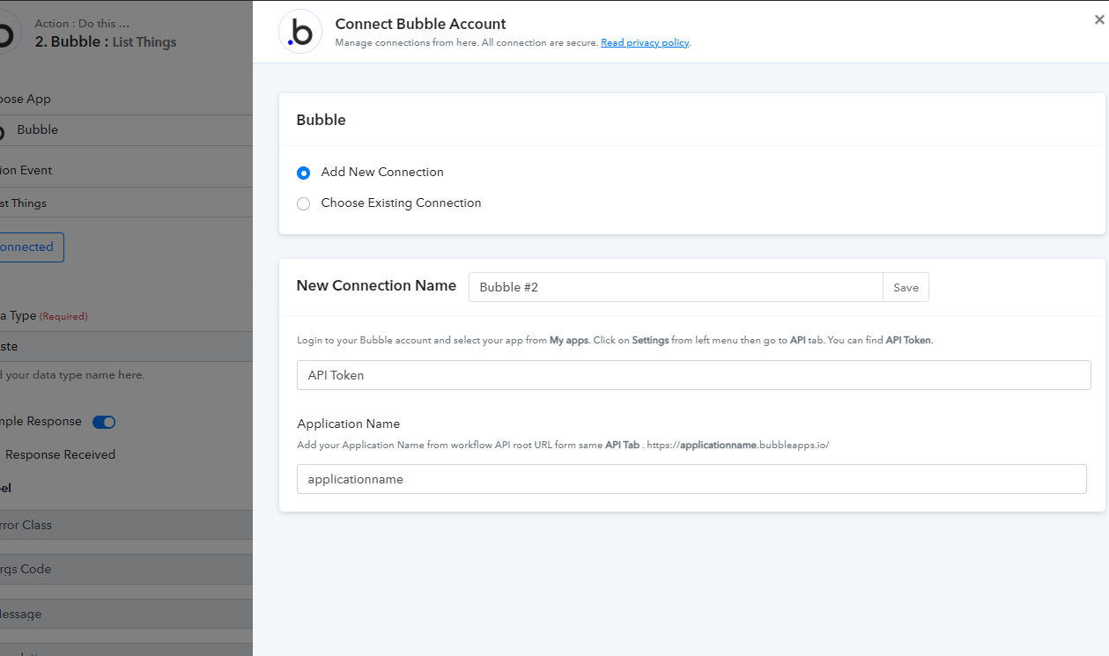Click the Response Received label
1109x656 pixels.
click(x=60, y=454)
